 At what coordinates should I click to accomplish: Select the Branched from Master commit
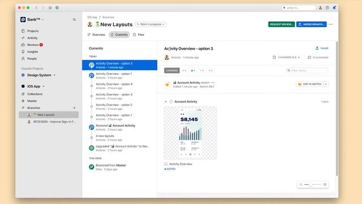[119, 167]
